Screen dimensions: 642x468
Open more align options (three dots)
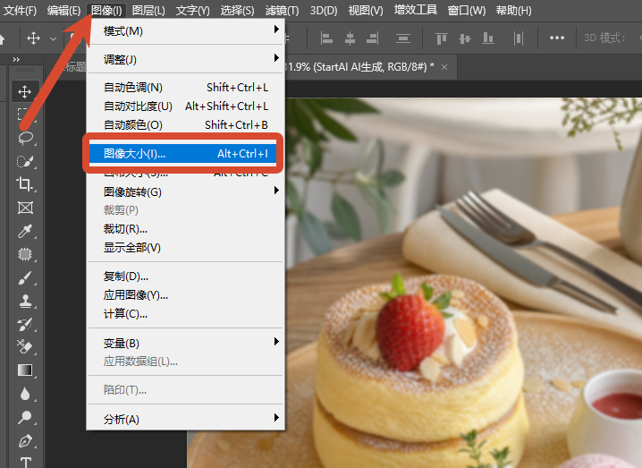(557, 38)
